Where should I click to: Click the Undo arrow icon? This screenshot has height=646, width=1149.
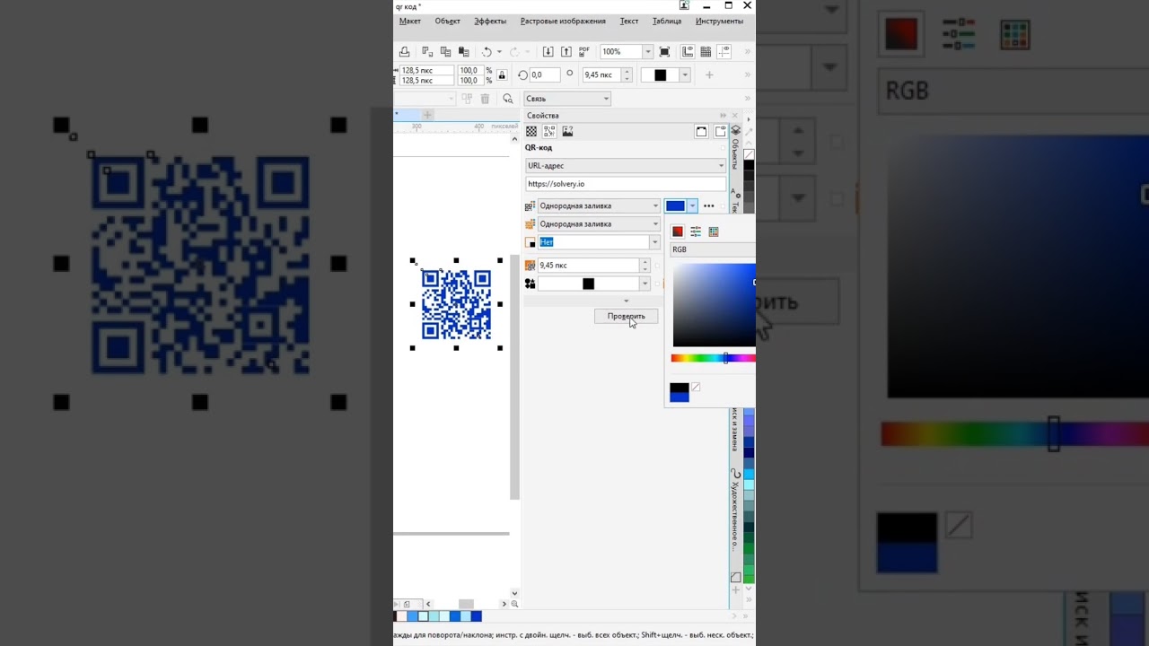(487, 52)
